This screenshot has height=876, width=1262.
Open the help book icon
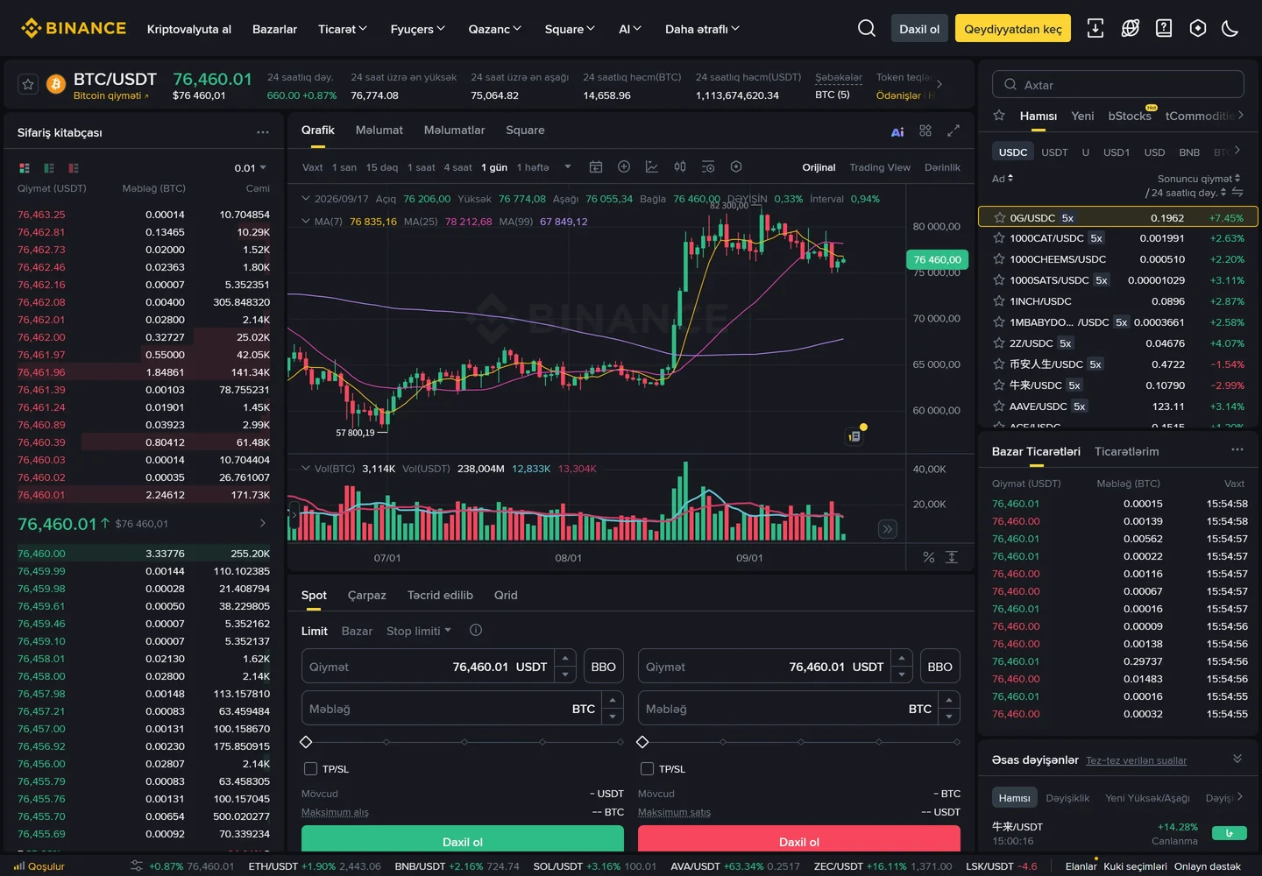pyautogui.click(x=1164, y=28)
